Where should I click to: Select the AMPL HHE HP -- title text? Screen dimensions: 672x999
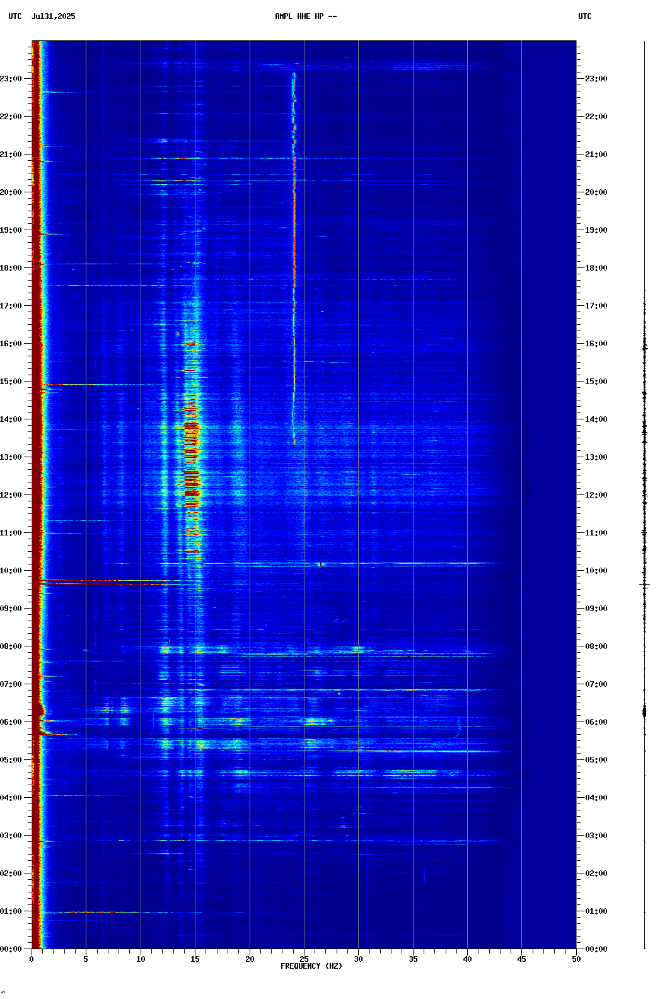pyautogui.click(x=306, y=16)
